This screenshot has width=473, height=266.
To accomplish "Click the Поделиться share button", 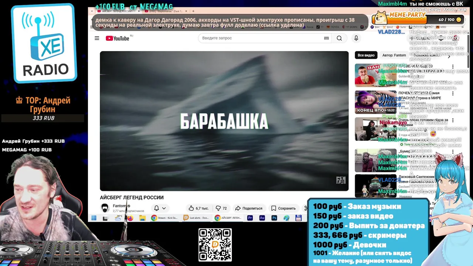I will tap(249, 208).
